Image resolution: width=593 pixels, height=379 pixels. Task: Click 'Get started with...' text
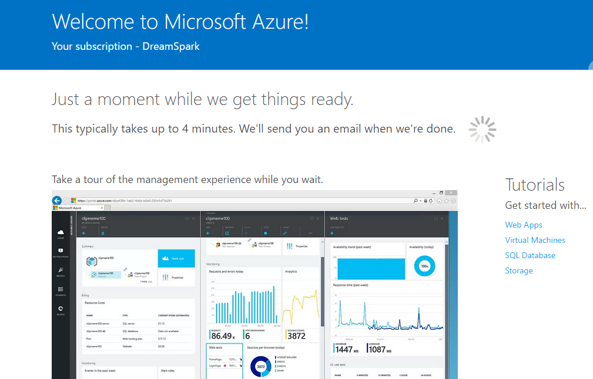pyautogui.click(x=545, y=205)
